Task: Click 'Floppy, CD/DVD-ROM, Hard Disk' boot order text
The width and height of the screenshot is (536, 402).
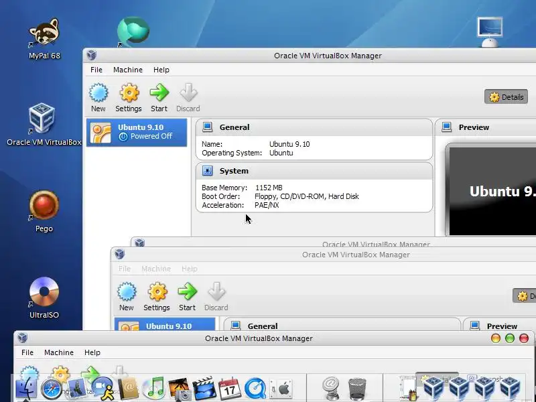Action: [x=307, y=196]
